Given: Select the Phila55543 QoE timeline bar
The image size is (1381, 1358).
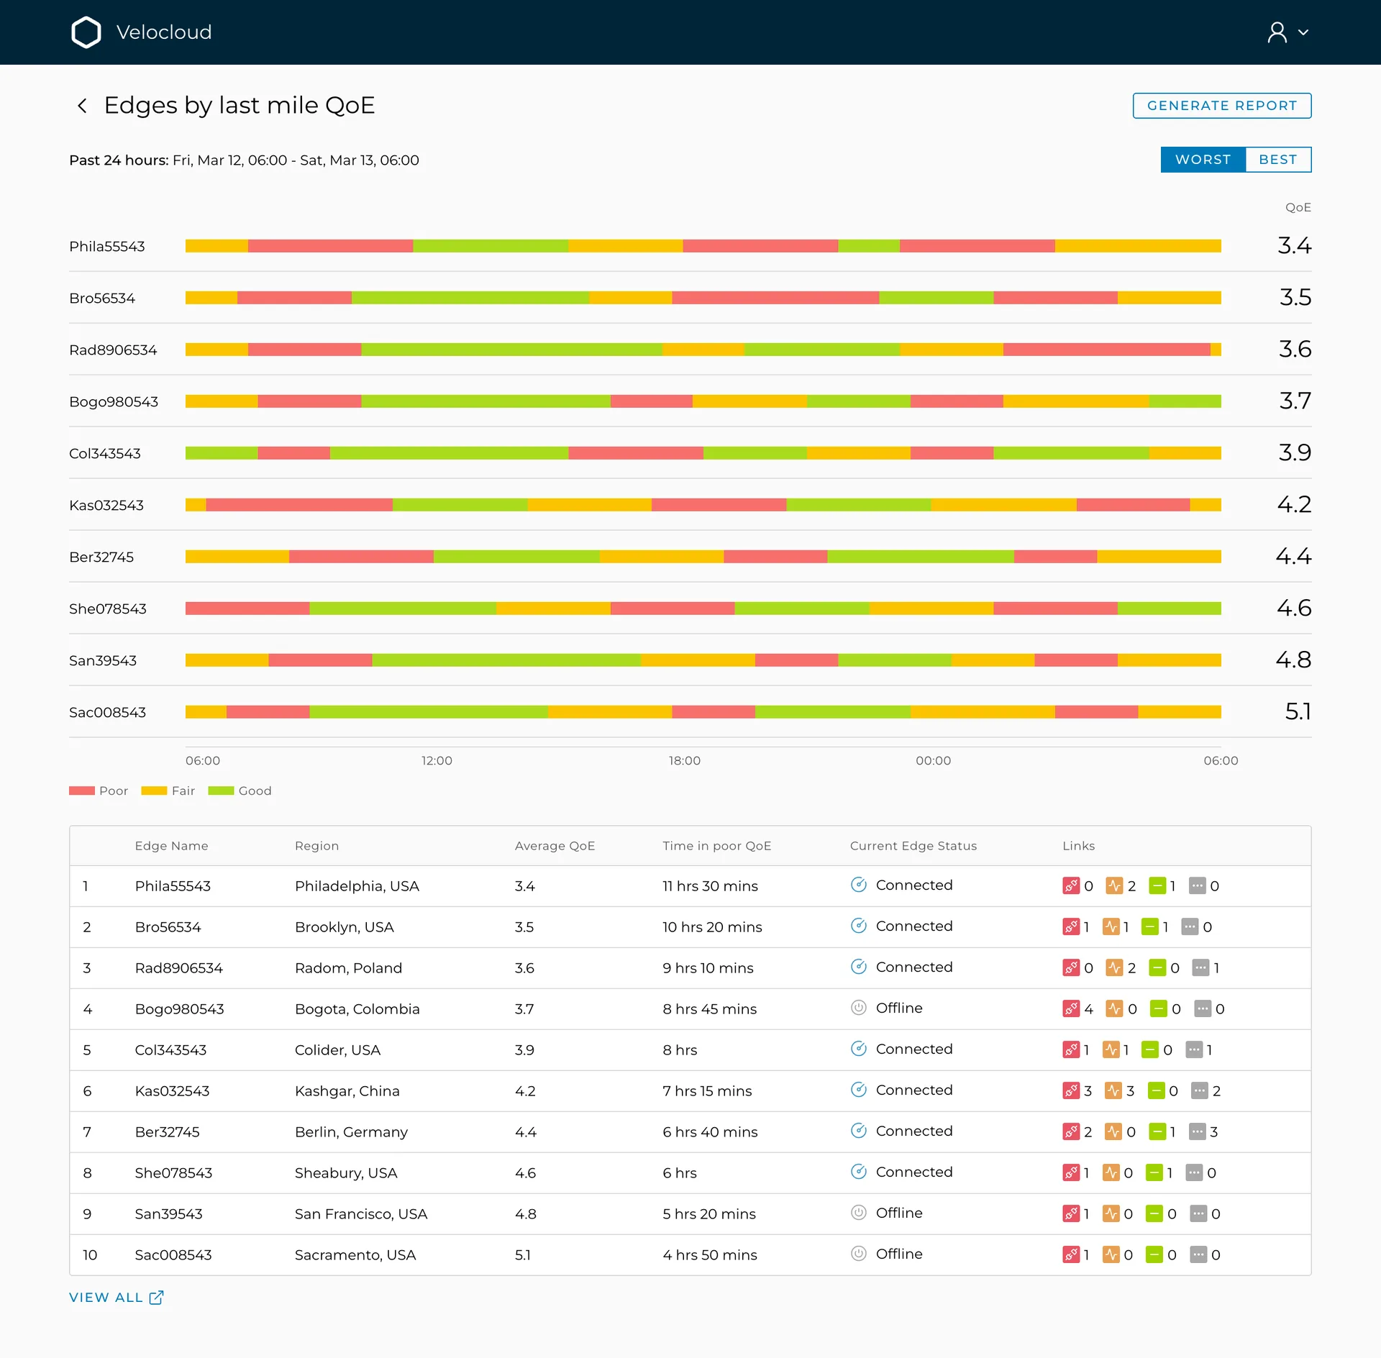Looking at the screenshot, I should [x=703, y=246].
